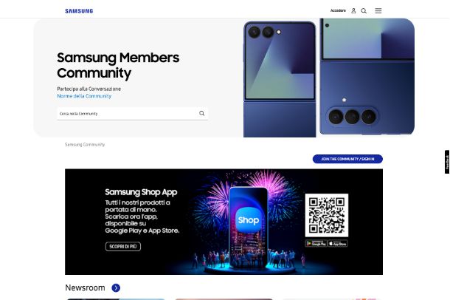Screen dimensions: 450x300
Task: Click the Galaxy Z Flip hero image
Action: coord(329,78)
